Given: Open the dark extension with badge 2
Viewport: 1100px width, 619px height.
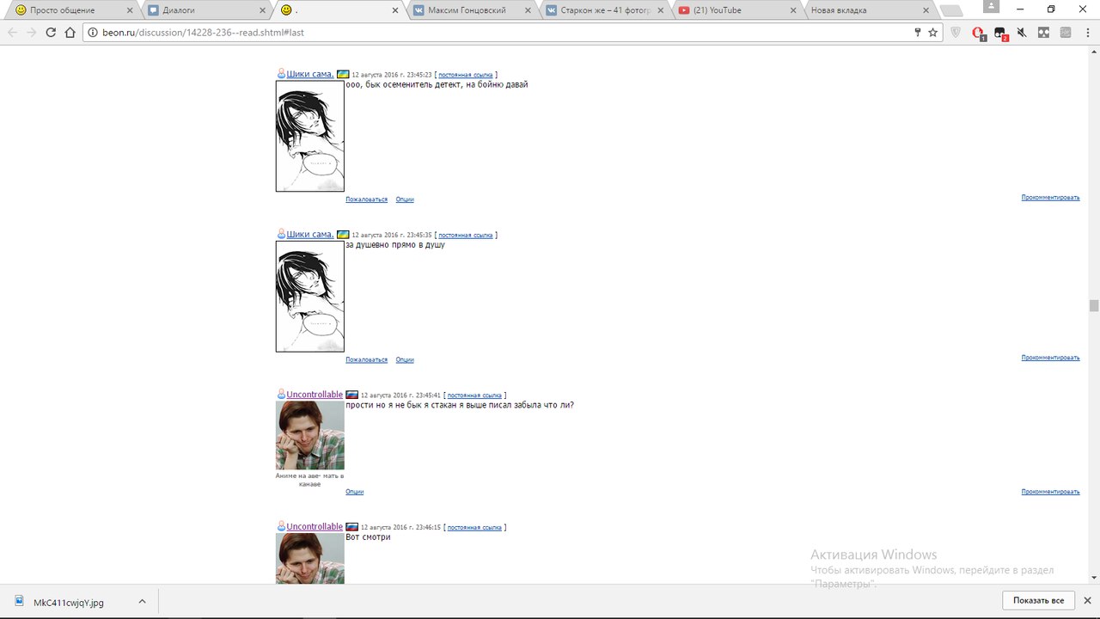Looking at the screenshot, I should click(1000, 34).
